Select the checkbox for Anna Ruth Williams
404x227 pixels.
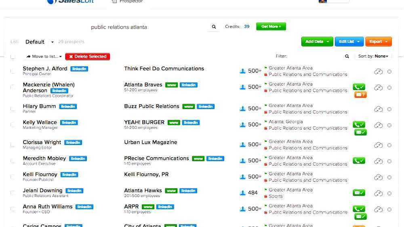click(13, 209)
